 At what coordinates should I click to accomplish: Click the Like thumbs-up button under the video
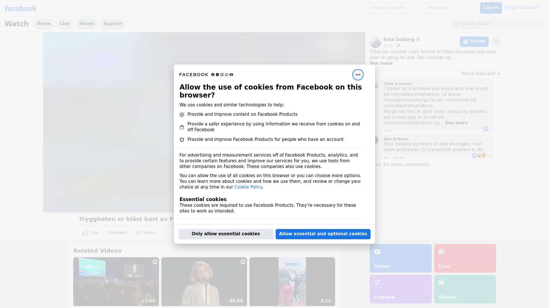(x=90, y=233)
